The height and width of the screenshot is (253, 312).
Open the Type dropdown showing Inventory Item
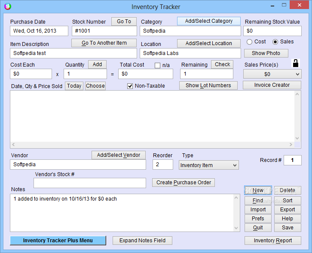click(209, 165)
